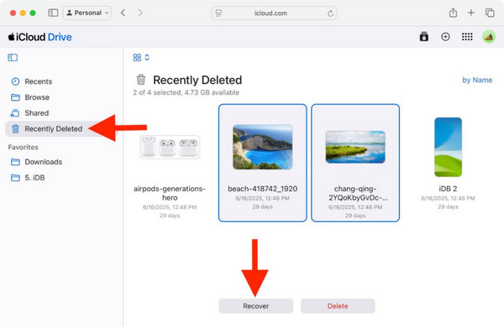
Task: Open the iCloud storage icon in header
Action: coord(424,37)
